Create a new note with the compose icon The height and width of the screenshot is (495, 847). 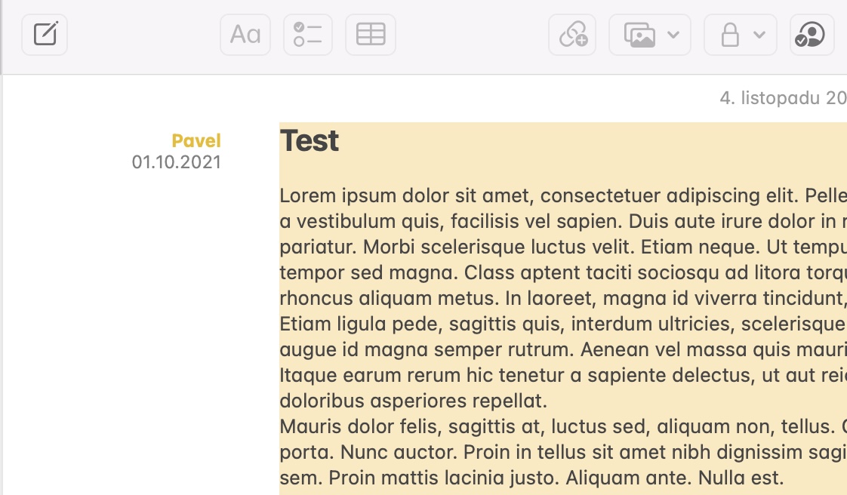coord(45,35)
